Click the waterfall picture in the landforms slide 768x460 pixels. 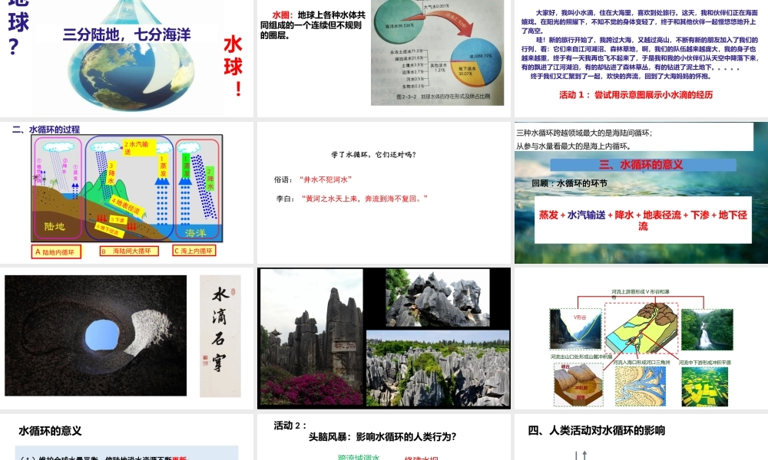[707, 330]
